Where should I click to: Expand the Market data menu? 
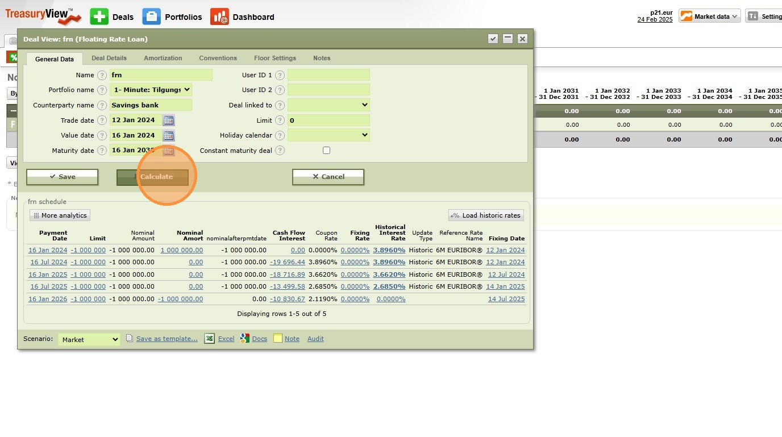coord(710,16)
